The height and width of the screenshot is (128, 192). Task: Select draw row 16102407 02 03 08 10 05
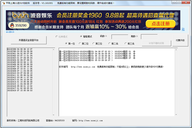tap(20, 67)
